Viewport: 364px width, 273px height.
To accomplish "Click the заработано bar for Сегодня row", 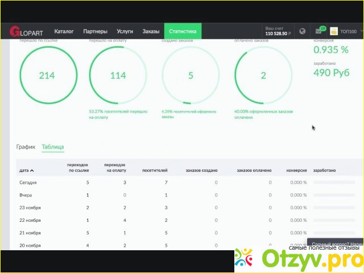I will point(334,183).
